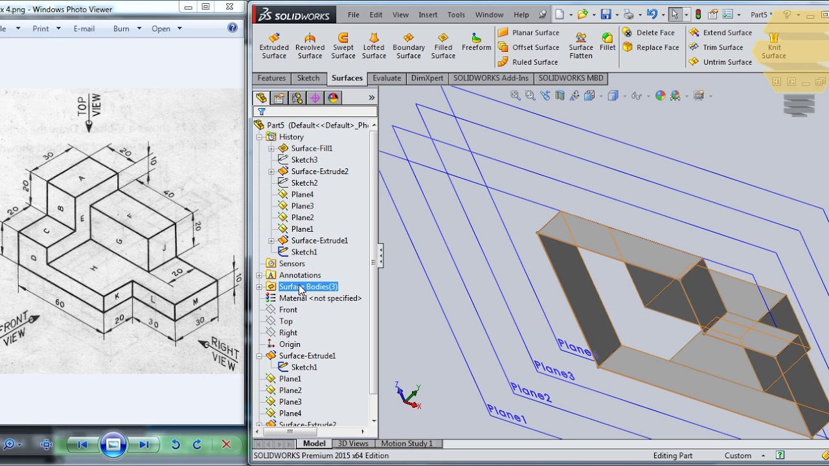
Task: Activate the Lofted Surface tool
Action: click(x=374, y=46)
